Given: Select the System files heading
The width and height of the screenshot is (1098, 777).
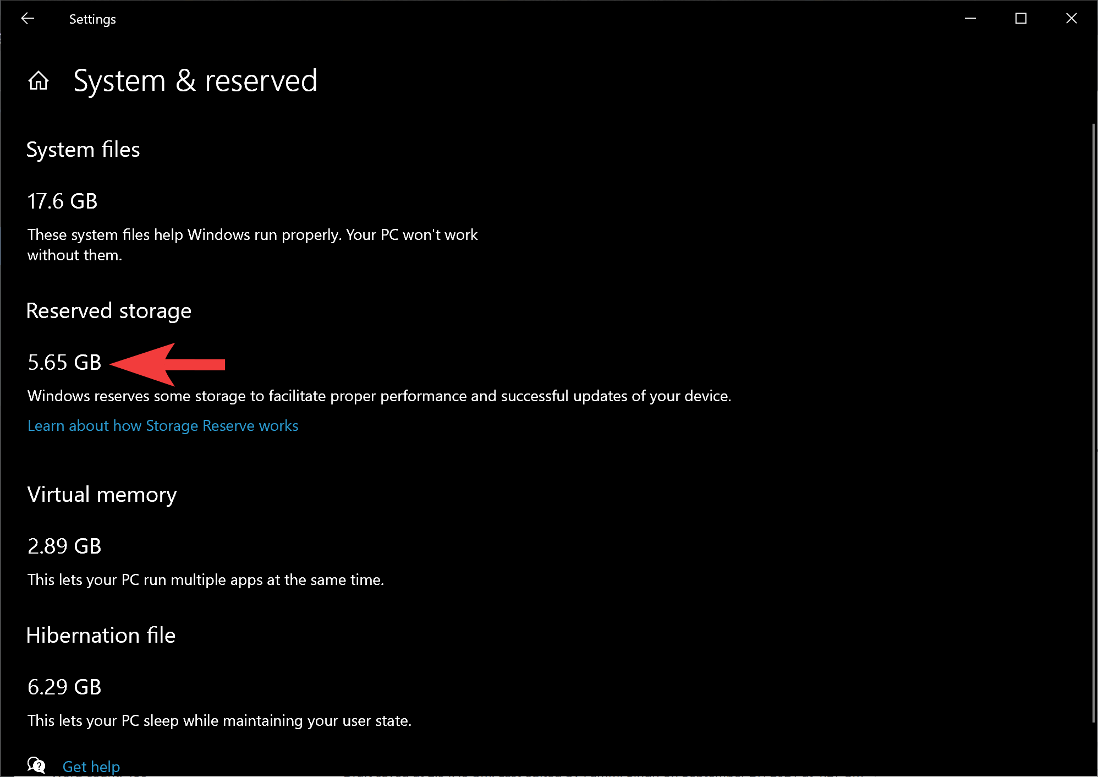Looking at the screenshot, I should 83,150.
